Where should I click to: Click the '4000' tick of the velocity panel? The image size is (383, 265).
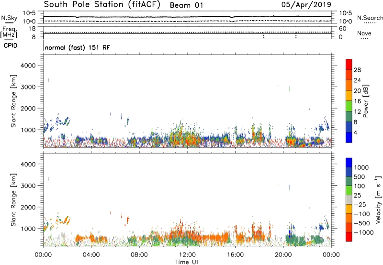tap(28, 164)
